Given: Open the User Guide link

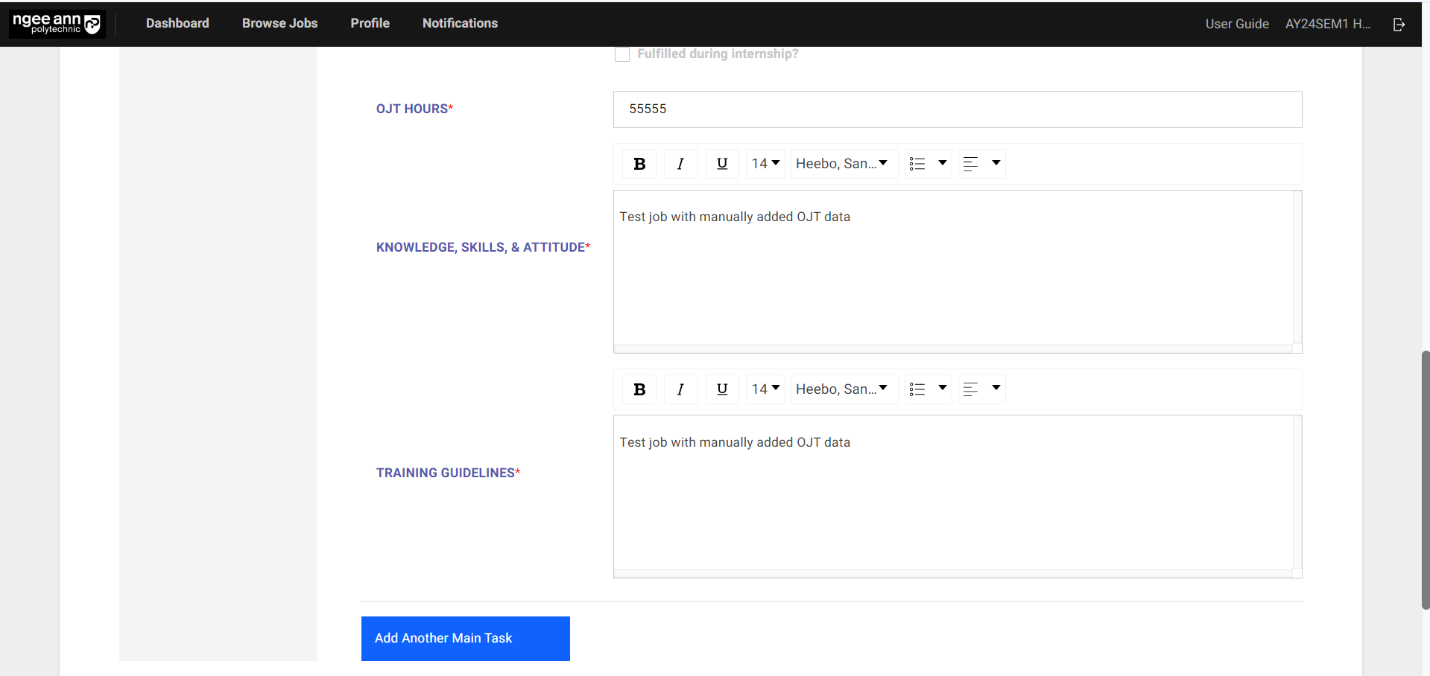Looking at the screenshot, I should pos(1236,24).
